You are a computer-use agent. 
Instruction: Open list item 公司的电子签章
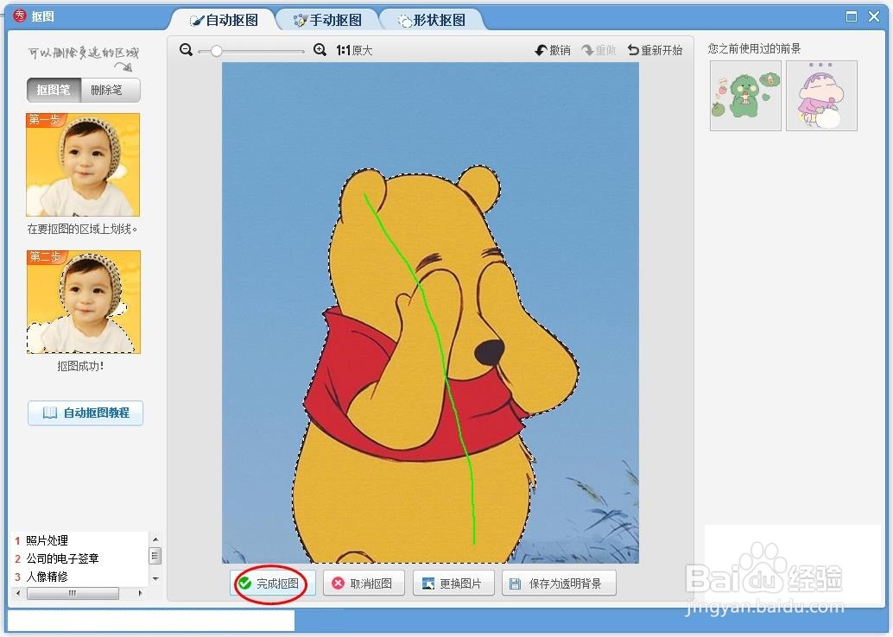tap(63, 558)
